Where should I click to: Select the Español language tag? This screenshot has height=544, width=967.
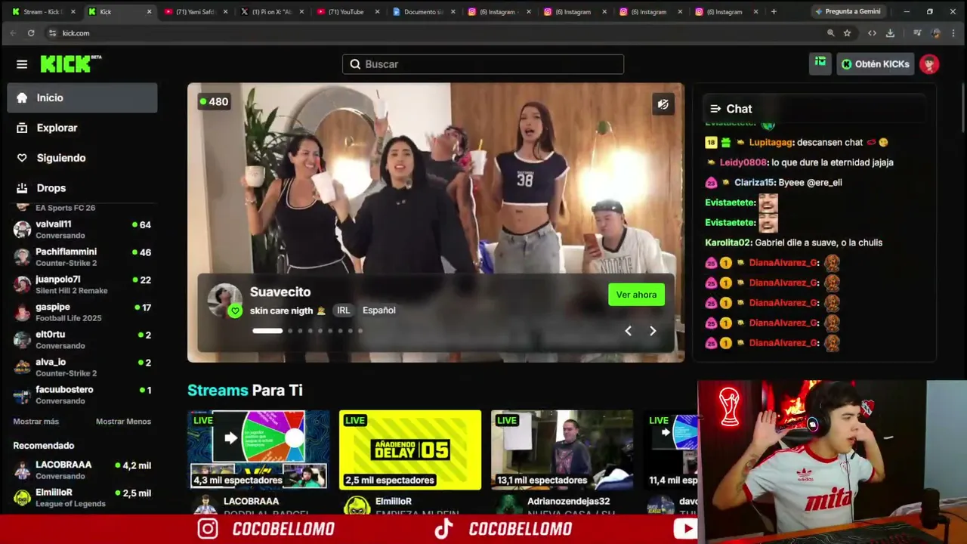point(379,311)
